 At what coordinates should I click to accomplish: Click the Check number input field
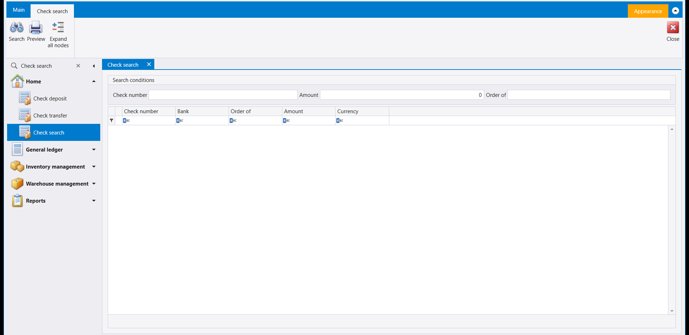point(223,95)
